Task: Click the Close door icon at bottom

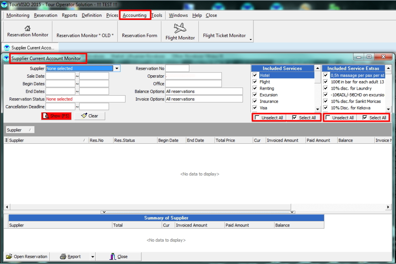Action: click(x=113, y=257)
